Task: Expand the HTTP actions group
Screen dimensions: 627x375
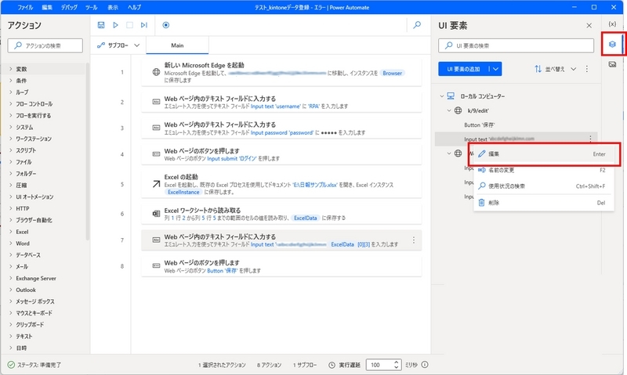Action: click(10, 208)
